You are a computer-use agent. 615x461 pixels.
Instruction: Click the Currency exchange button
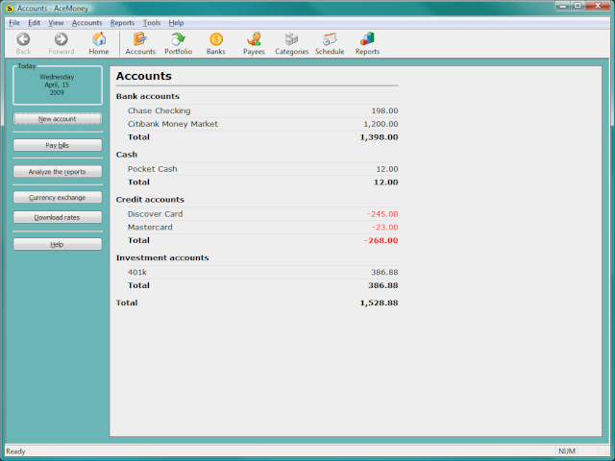pyautogui.click(x=58, y=197)
